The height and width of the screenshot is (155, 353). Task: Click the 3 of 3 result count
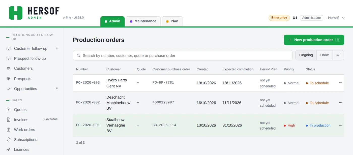coord(80,143)
